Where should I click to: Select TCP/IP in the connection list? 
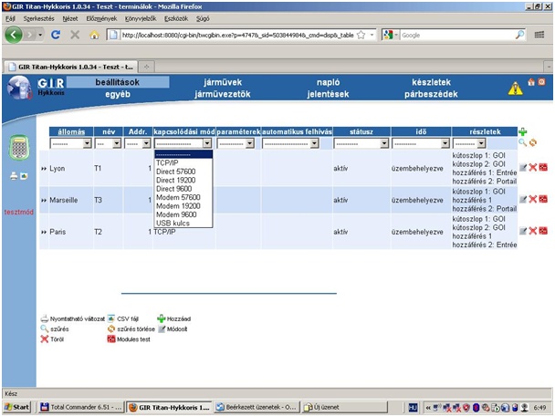[x=183, y=162]
